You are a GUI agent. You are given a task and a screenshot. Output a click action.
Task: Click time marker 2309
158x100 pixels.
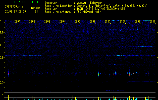[137, 21]
